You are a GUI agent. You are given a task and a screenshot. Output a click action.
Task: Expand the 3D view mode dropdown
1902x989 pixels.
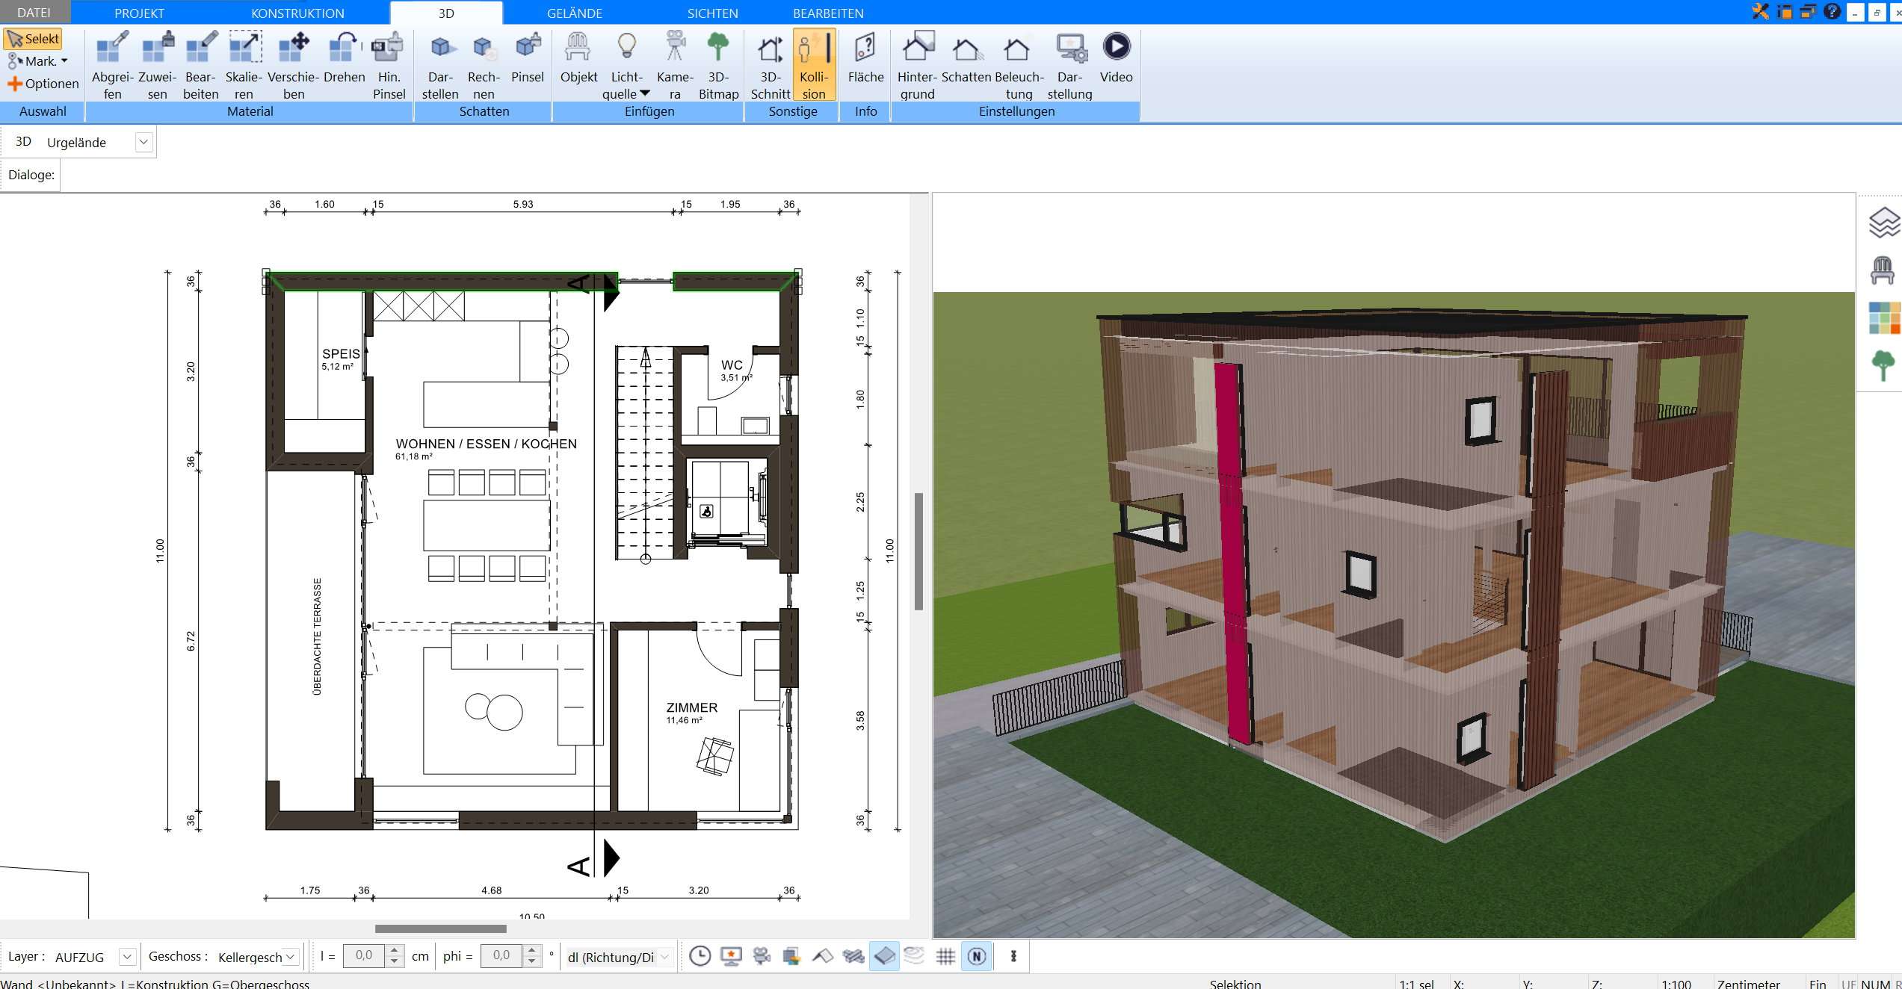click(142, 140)
